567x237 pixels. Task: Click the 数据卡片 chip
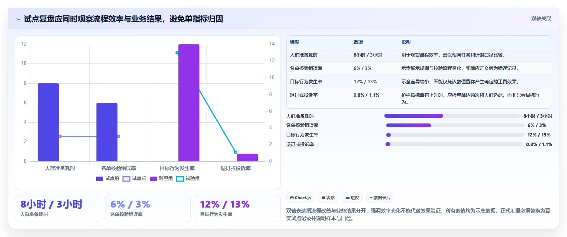[x=380, y=198]
